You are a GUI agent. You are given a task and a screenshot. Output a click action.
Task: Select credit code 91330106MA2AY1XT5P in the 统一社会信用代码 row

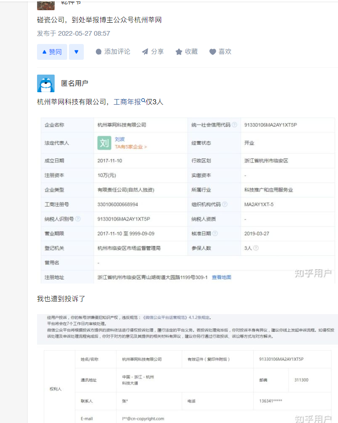pyautogui.click(x=270, y=125)
